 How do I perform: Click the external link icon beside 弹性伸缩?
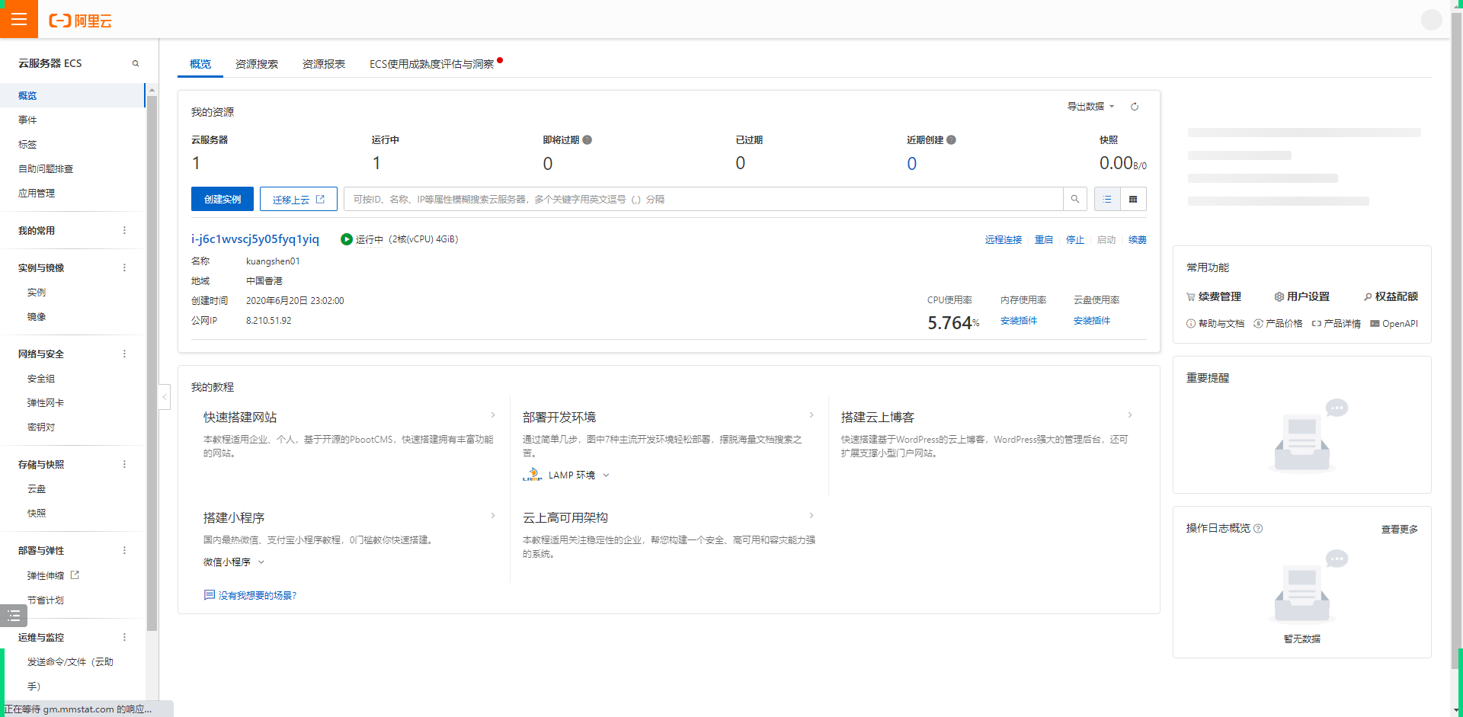(75, 575)
